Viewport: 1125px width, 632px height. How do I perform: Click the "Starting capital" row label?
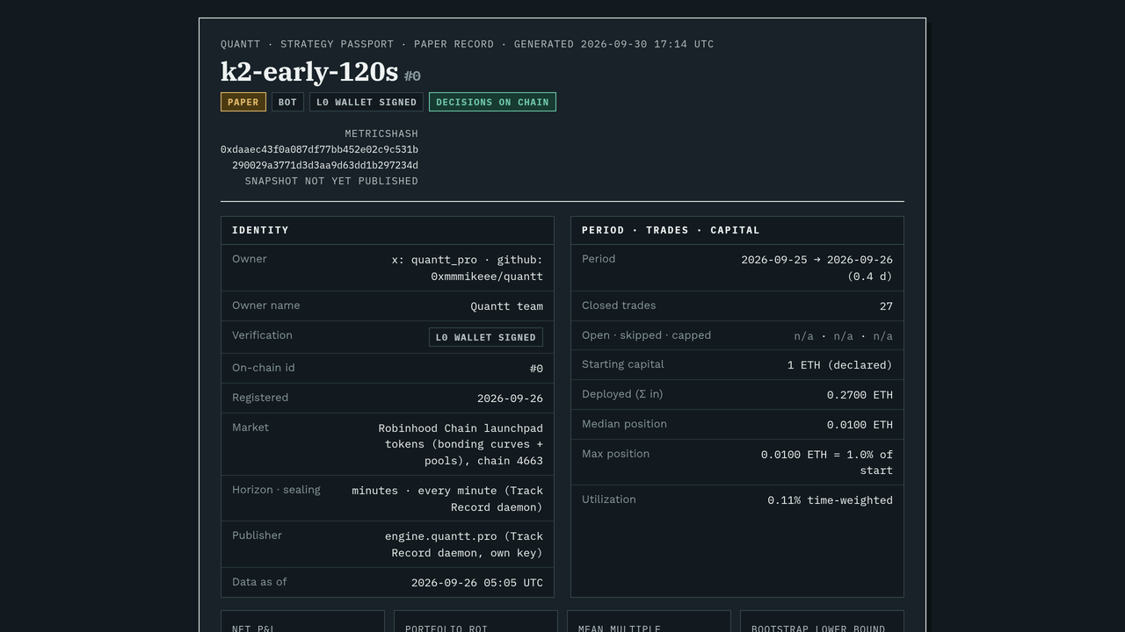pos(623,364)
